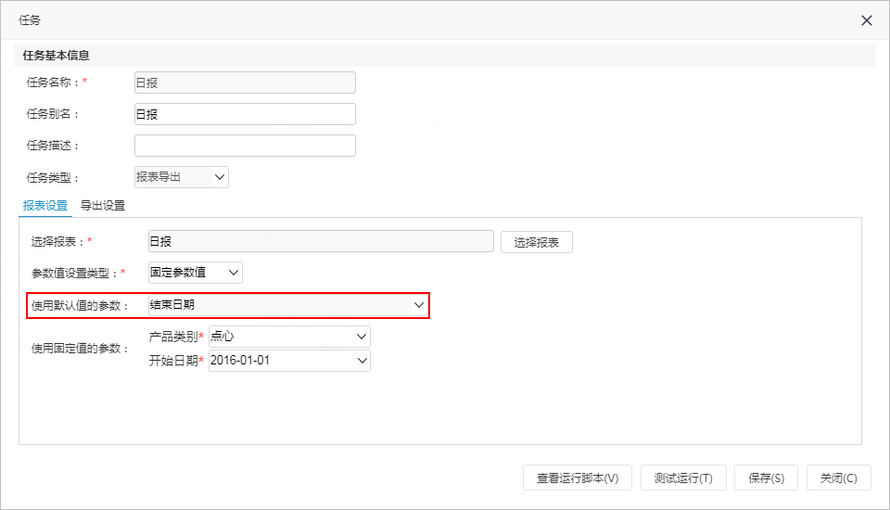Open the 产品类别 dropdown arrow
The image size is (890, 510).
click(x=362, y=337)
